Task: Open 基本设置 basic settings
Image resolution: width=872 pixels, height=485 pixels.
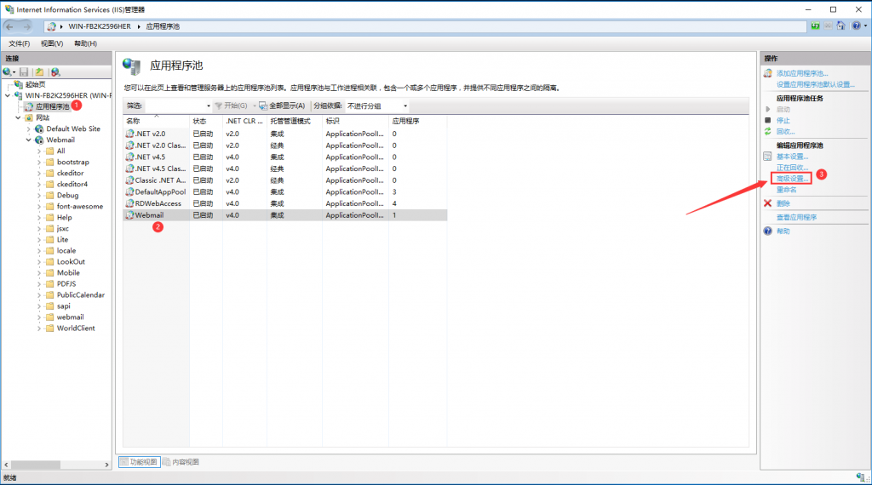Action: tap(792, 157)
